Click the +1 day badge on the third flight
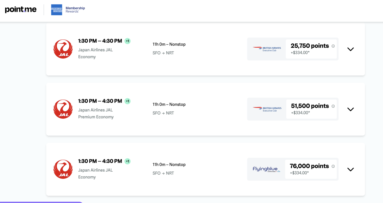 click(x=128, y=161)
